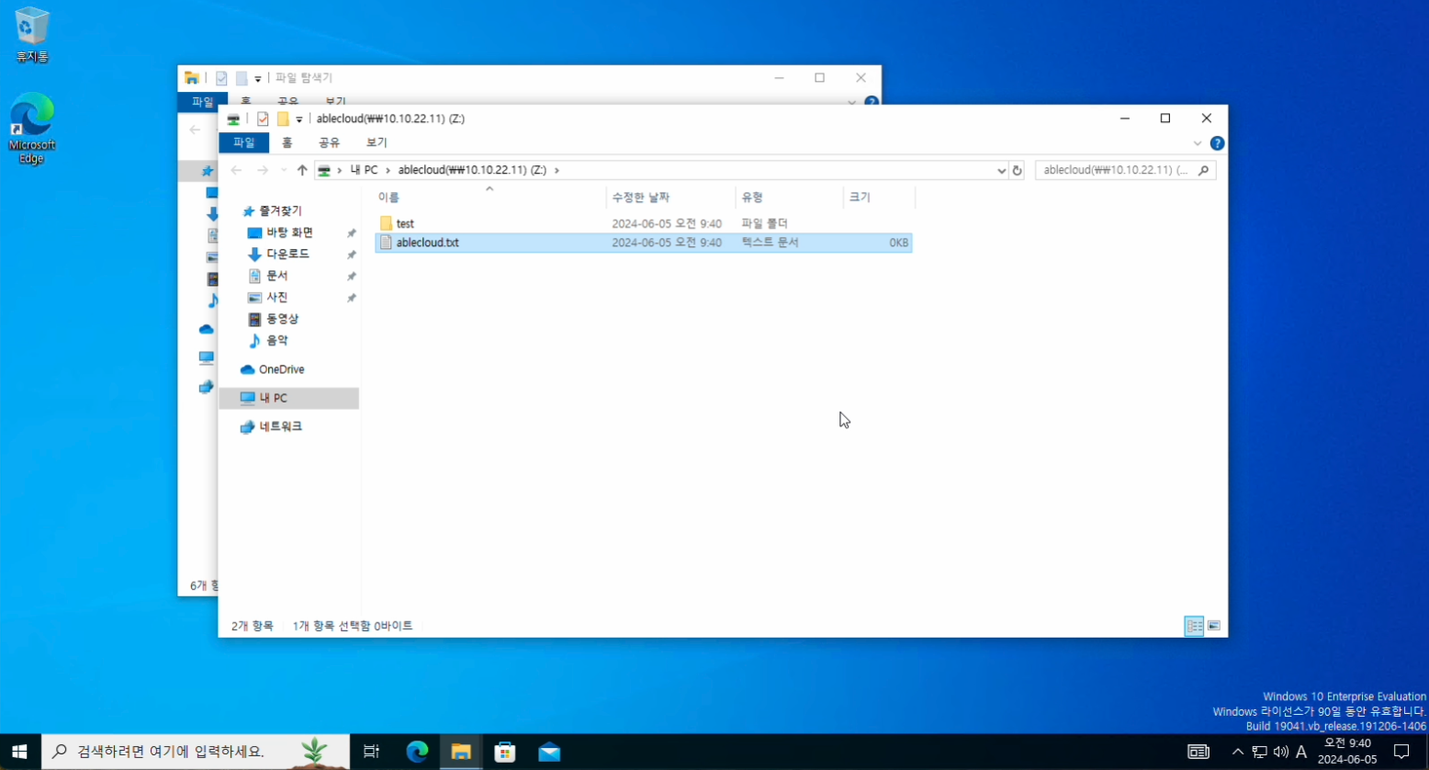Switch to the 보기 (View) ribbon tab
Image resolution: width=1429 pixels, height=770 pixels.
(377, 142)
